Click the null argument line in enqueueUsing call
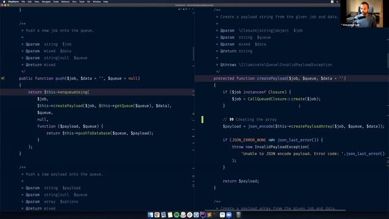Screen dimensions: 389x219 [x=43, y=119]
